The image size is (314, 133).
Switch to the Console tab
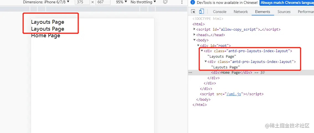coord(220,12)
